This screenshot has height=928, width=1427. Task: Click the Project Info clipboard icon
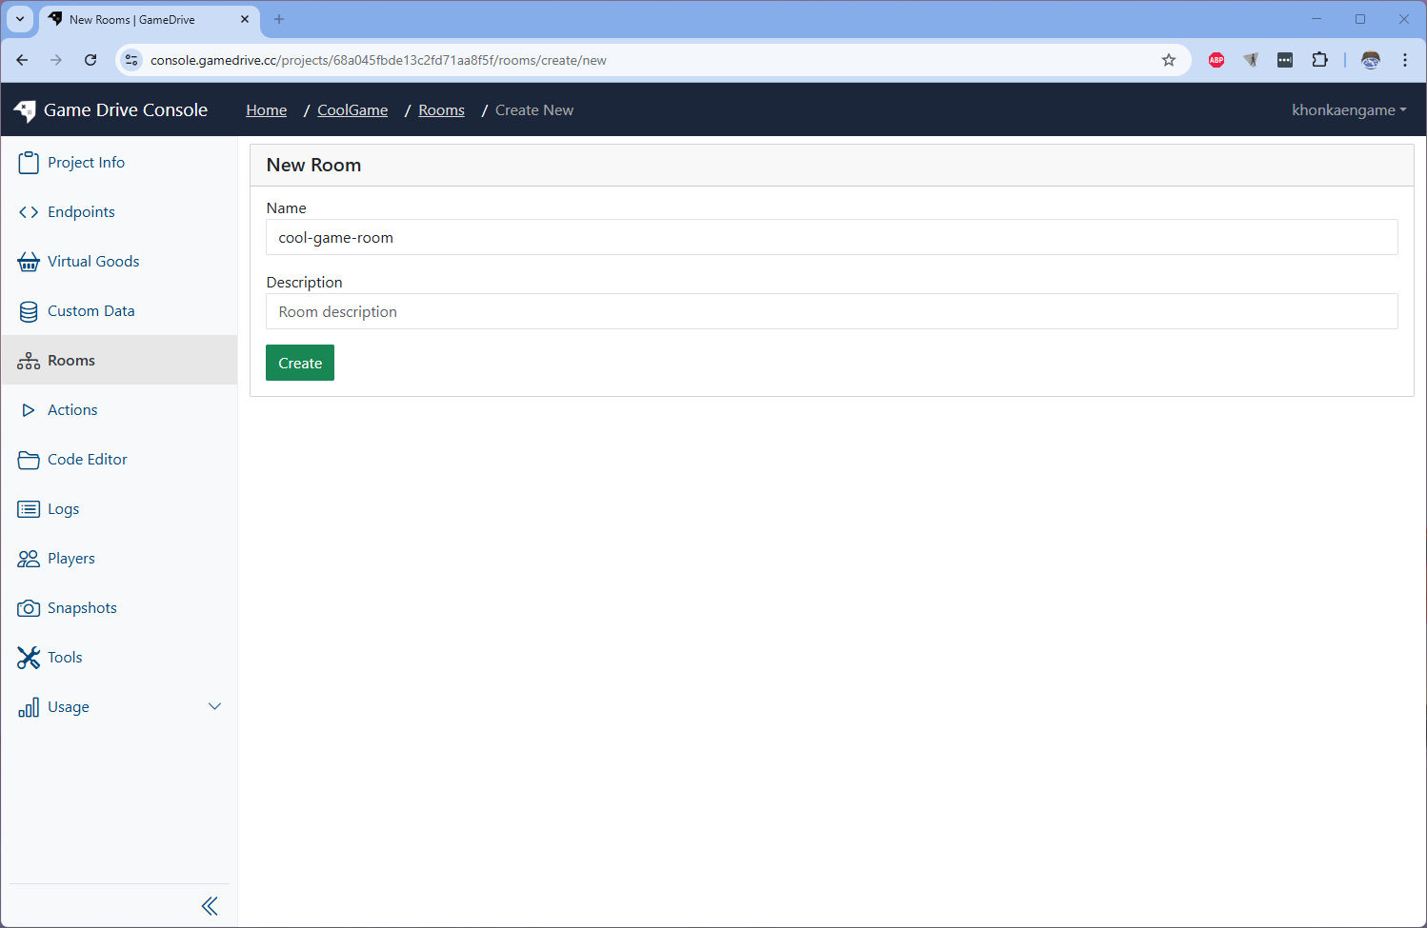click(x=29, y=163)
